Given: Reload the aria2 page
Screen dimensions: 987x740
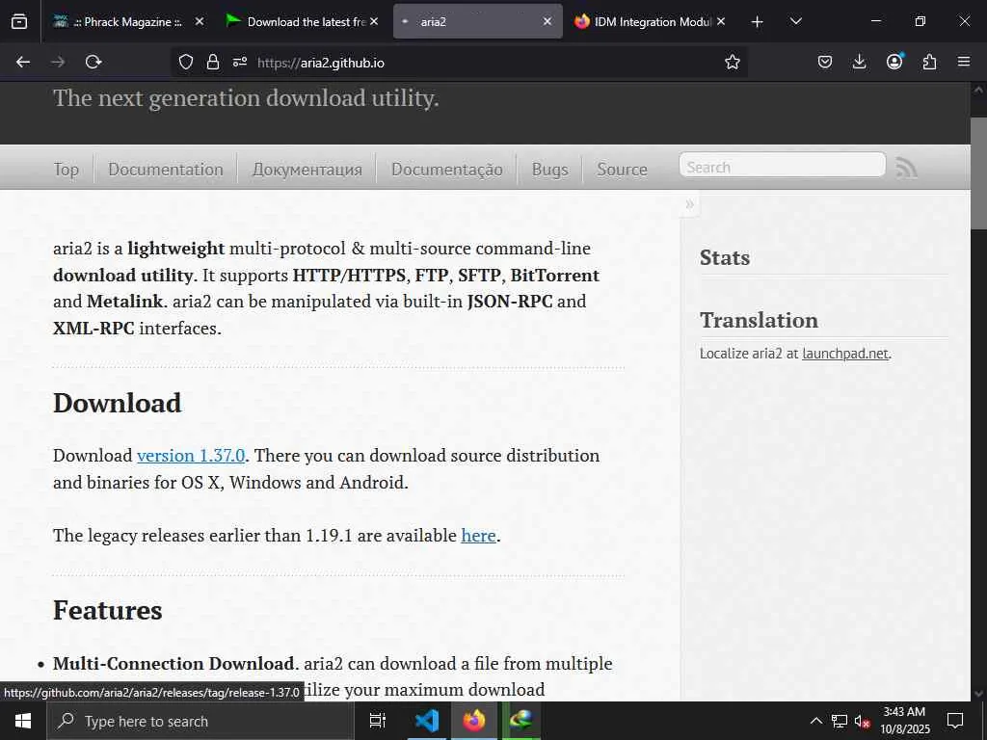Looking at the screenshot, I should [93, 62].
